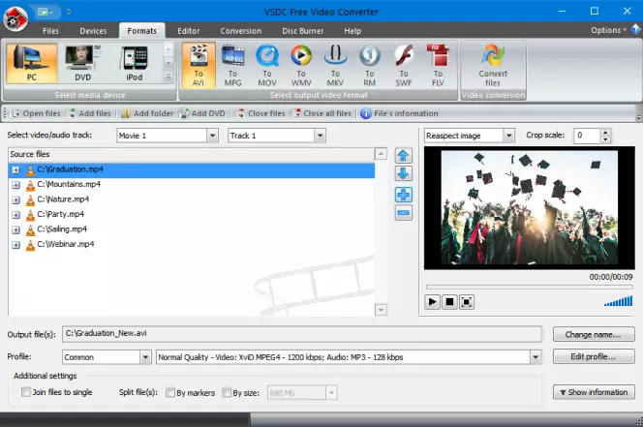Viewport: 643px width, 427px height.
Task: Choose the To AVI output format
Action: click(x=199, y=65)
